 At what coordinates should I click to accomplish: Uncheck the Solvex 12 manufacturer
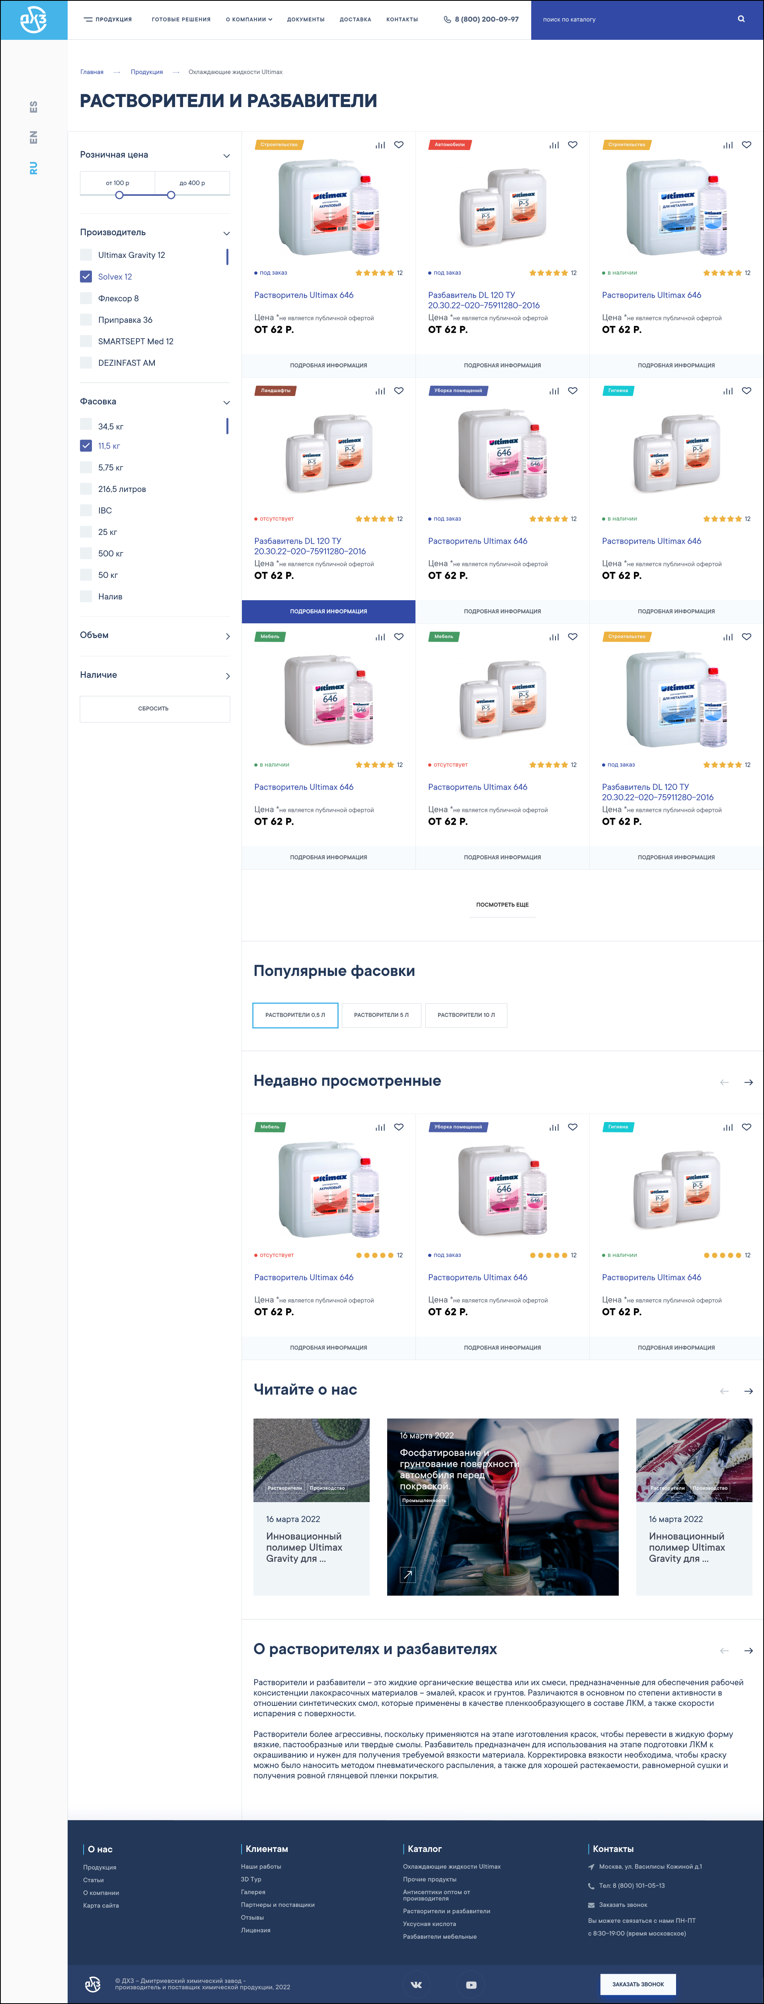(x=86, y=276)
